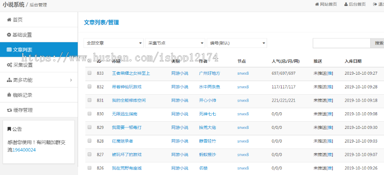
Task: Click author link 广州好地方
Action: coord(209,73)
